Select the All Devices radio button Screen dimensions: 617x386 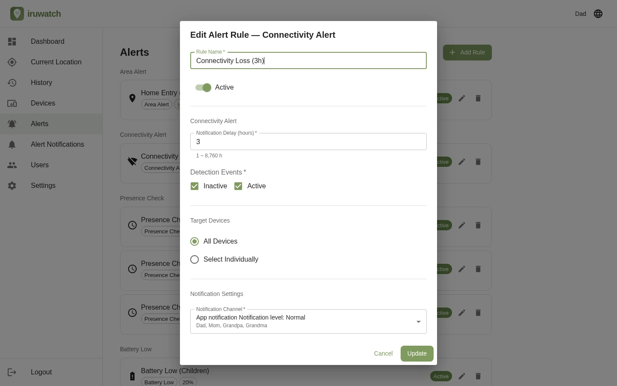point(195,241)
